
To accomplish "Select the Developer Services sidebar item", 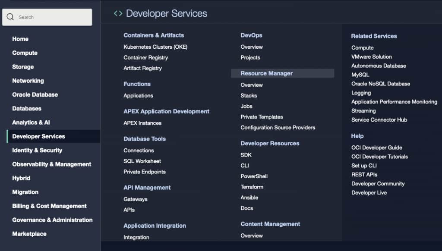I will coord(53,136).
